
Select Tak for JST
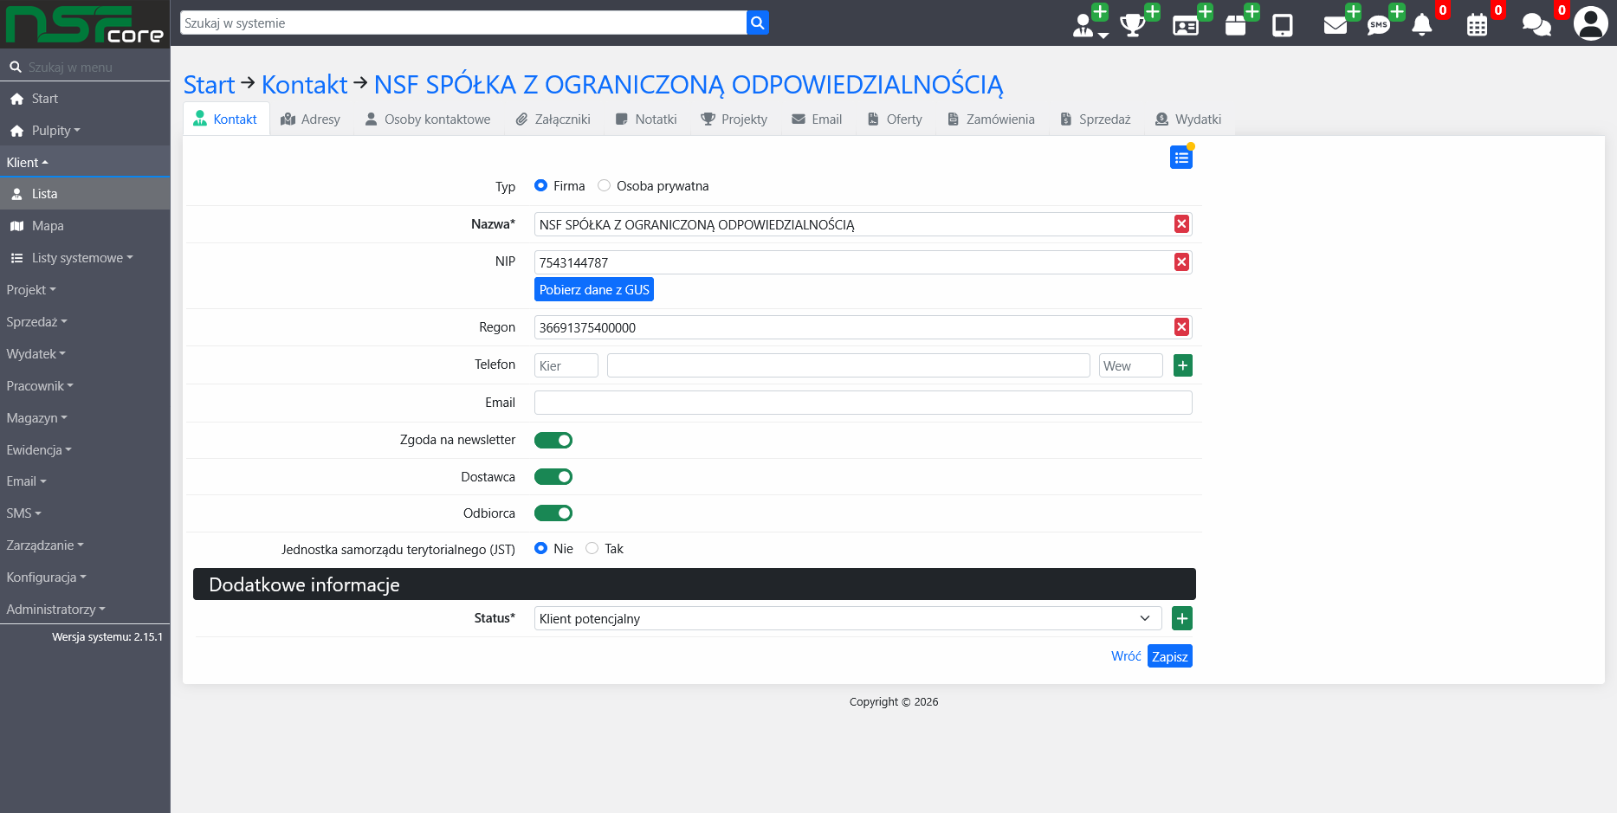(x=592, y=548)
